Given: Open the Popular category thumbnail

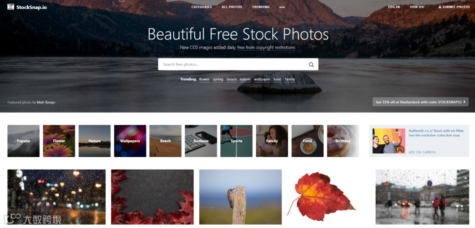Looking at the screenshot, I should pos(23,141).
